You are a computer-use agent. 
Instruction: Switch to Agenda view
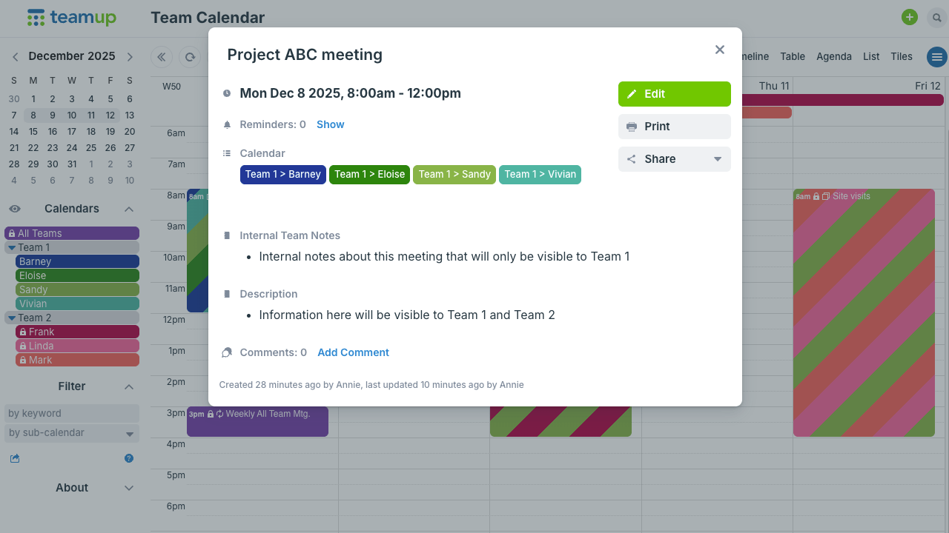tap(834, 56)
